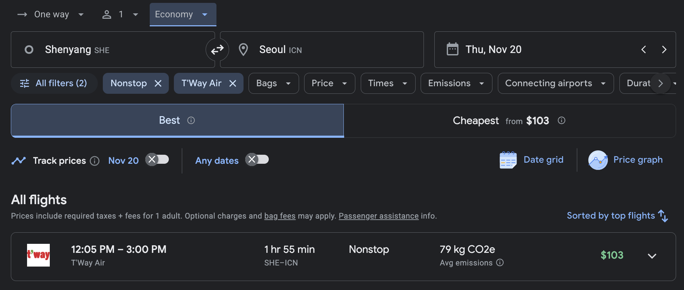The image size is (684, 290).
Task: Open the Bags filter dropdown
Action: click(x=273, y=83)
